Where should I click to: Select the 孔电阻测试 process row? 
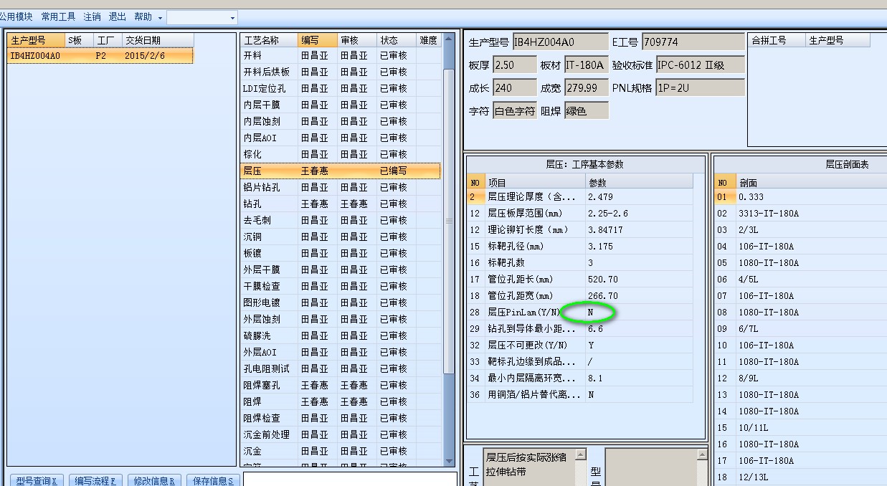tap(341, 368)
